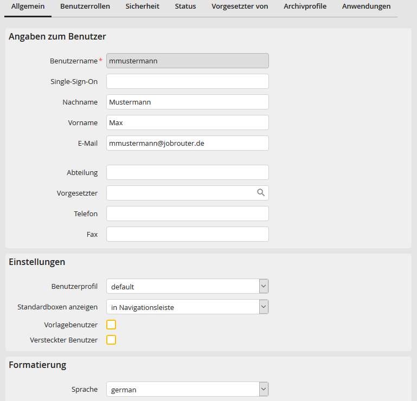
Task: Click into the Nachname field
Action: pos(188,102)
